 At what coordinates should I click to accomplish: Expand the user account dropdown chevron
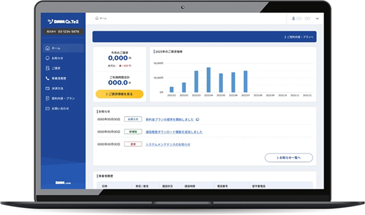[x=317, y=19]
